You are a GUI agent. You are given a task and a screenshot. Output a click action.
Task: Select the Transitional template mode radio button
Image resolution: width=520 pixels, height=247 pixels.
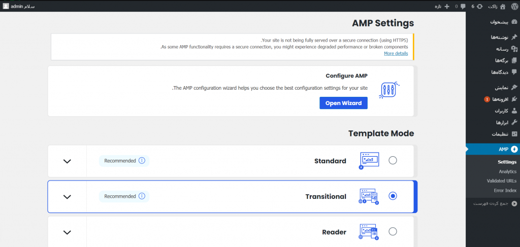393,196
